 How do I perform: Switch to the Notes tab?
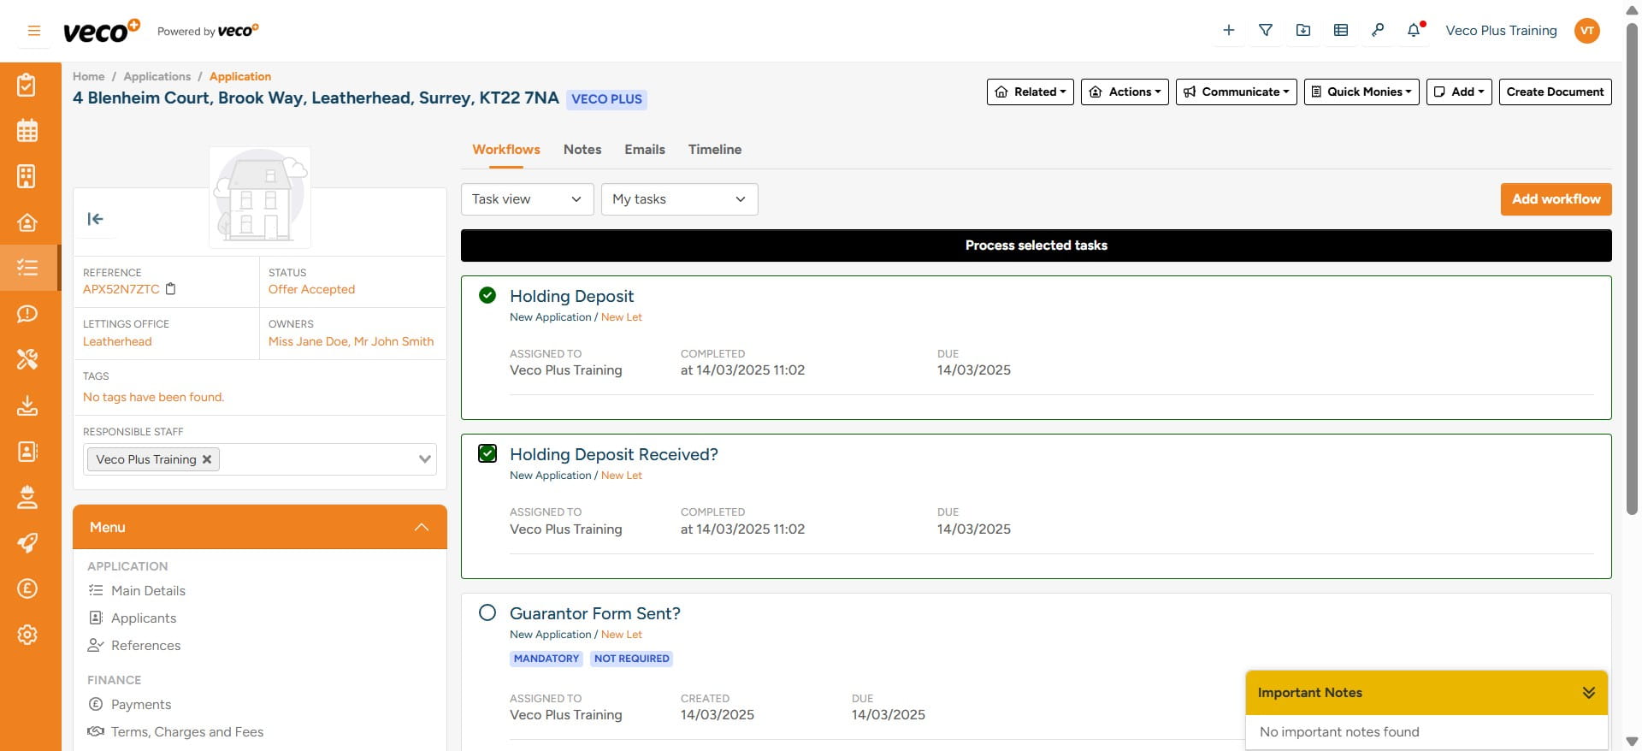tap(582, 149)
